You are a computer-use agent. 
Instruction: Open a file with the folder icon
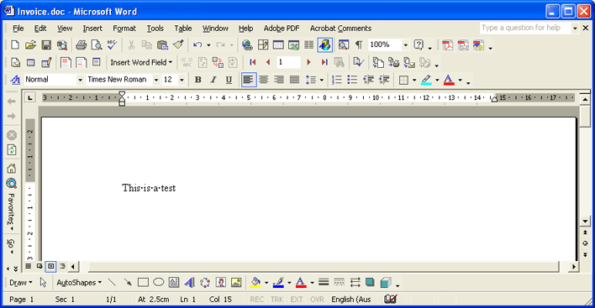(30, 45)
